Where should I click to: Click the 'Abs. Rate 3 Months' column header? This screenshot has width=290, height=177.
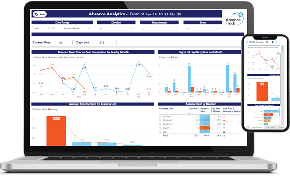[216, 110]
